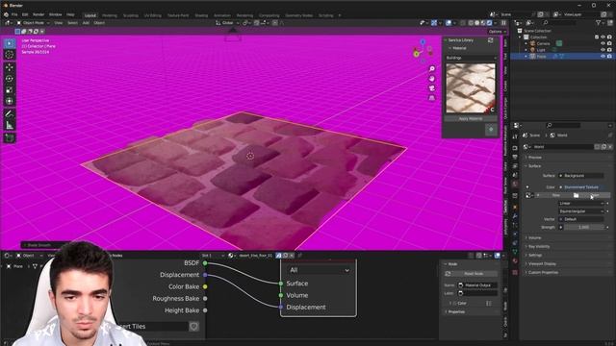Select the Transform tool in viewport toolbar
This screenshot has height=346, width=616.
pos(10,101)
